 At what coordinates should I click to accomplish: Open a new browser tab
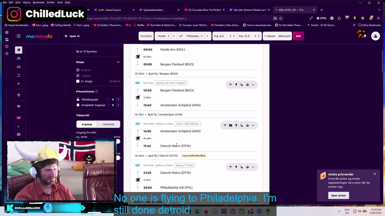pos(322,10)
